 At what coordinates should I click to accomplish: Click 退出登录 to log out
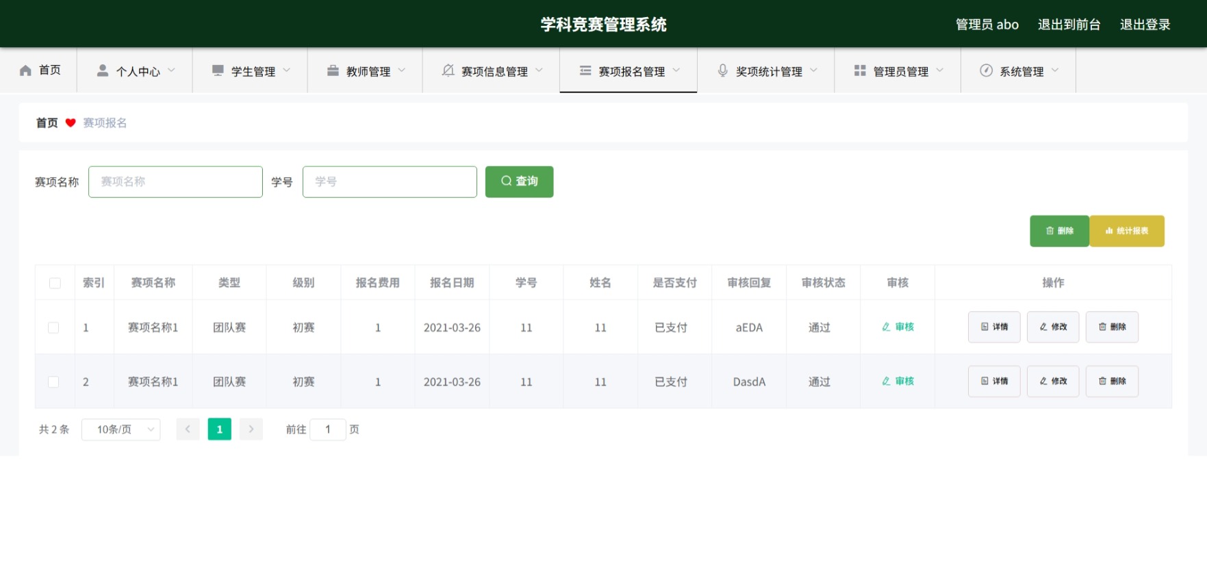1145,25
